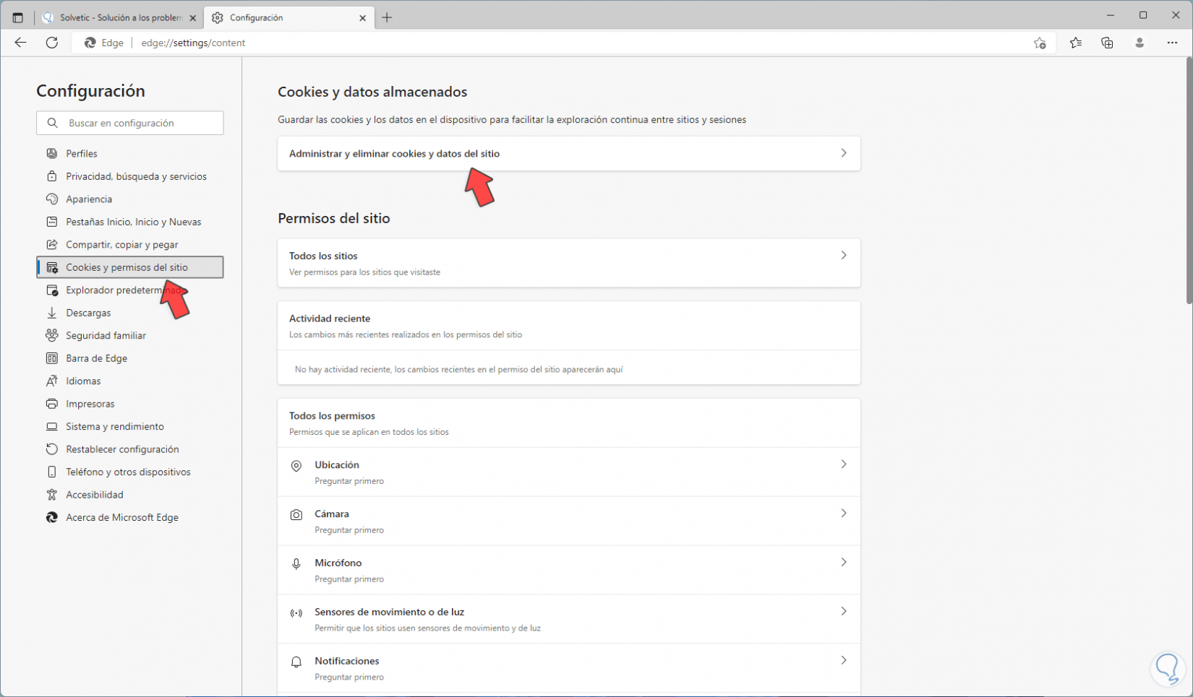This screenshot has height=697, width=1193.
Task: Expand Administrar y eliminar cookies chevron
Action: [843, 153]
